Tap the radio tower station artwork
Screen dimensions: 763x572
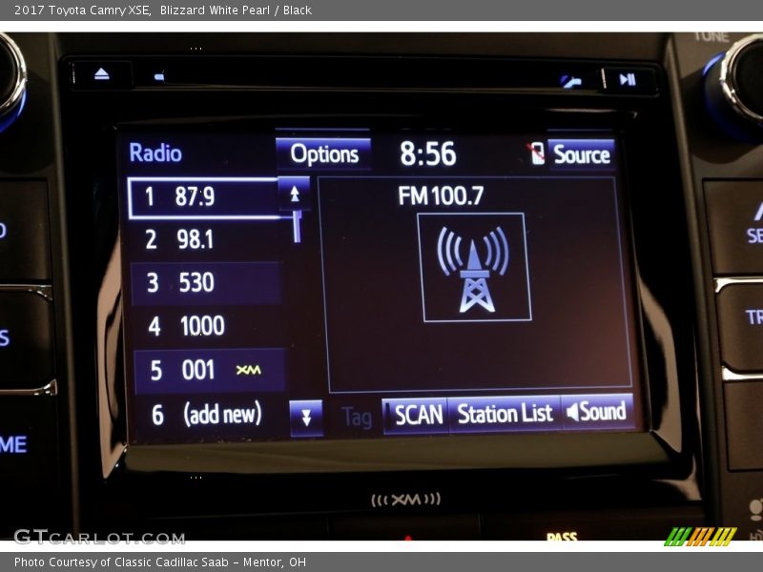click(474, 268)
